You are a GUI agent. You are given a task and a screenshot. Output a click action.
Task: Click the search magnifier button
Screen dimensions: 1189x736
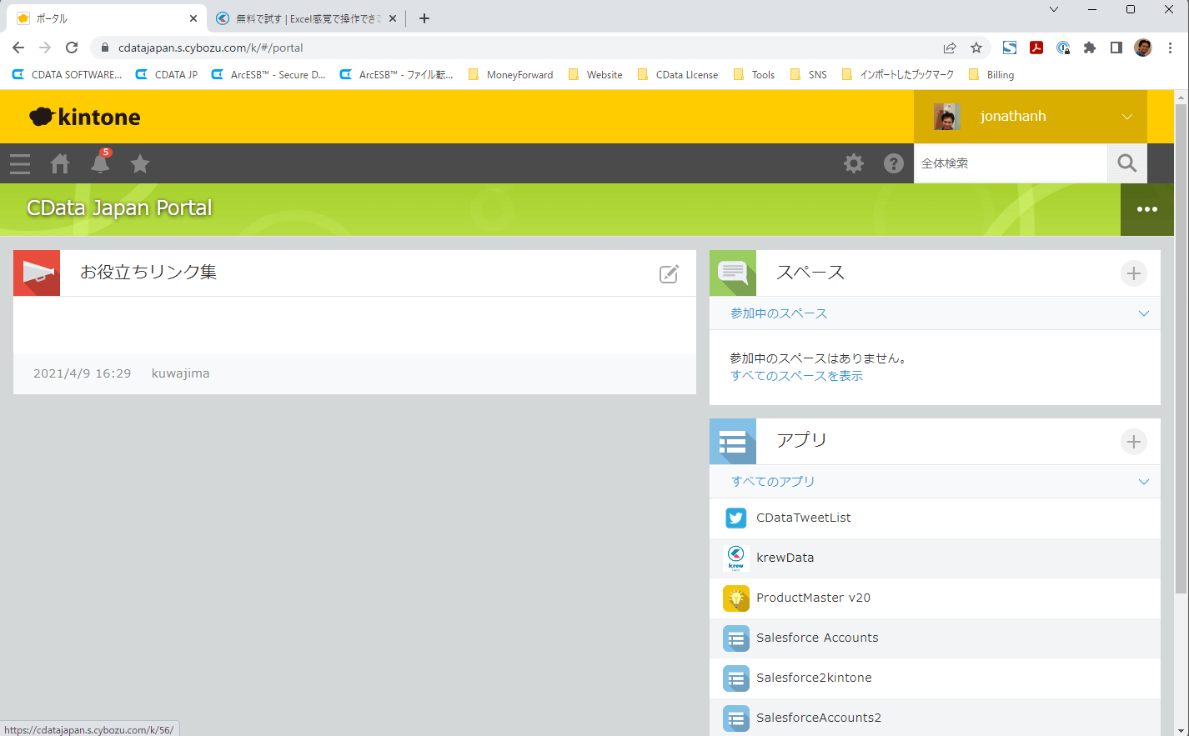point(1126,163)
